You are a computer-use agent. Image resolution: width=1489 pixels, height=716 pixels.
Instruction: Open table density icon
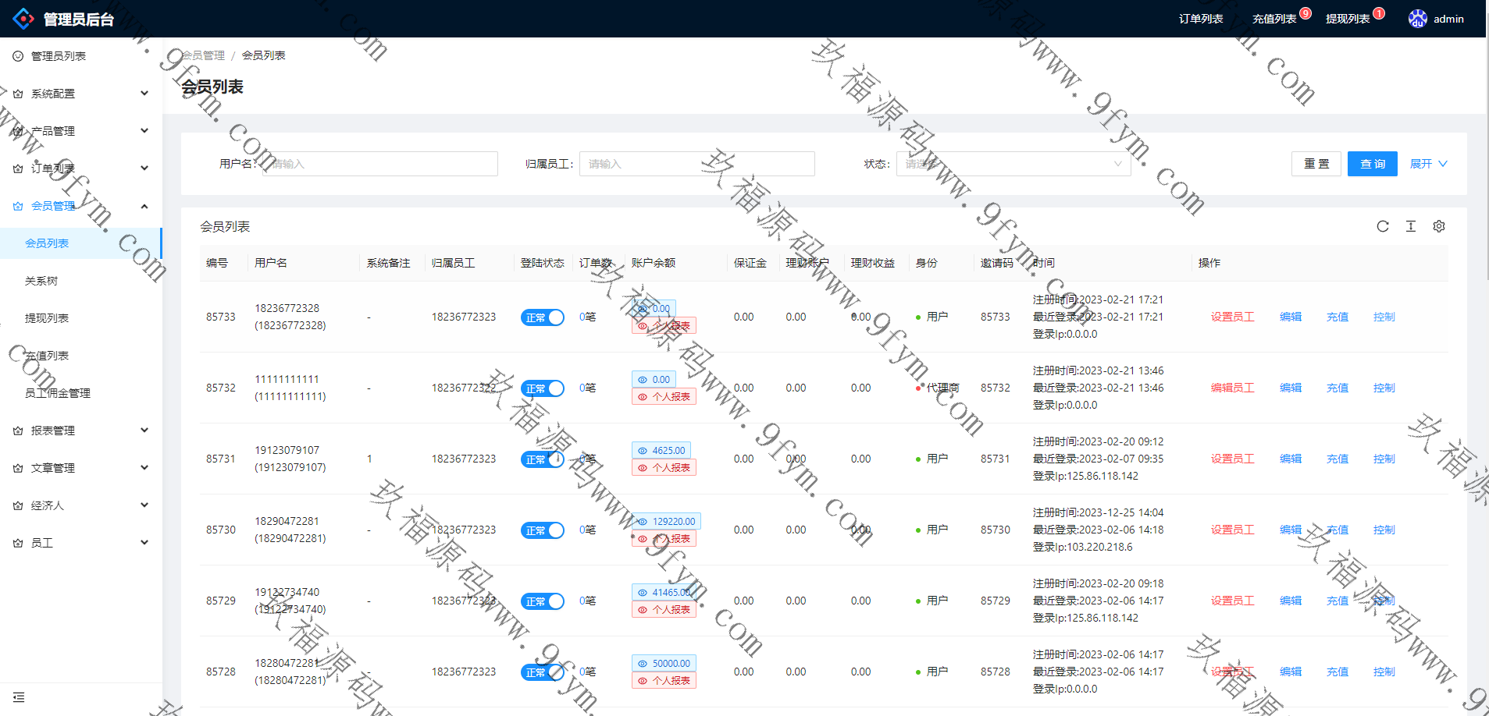click(1410, 226)
